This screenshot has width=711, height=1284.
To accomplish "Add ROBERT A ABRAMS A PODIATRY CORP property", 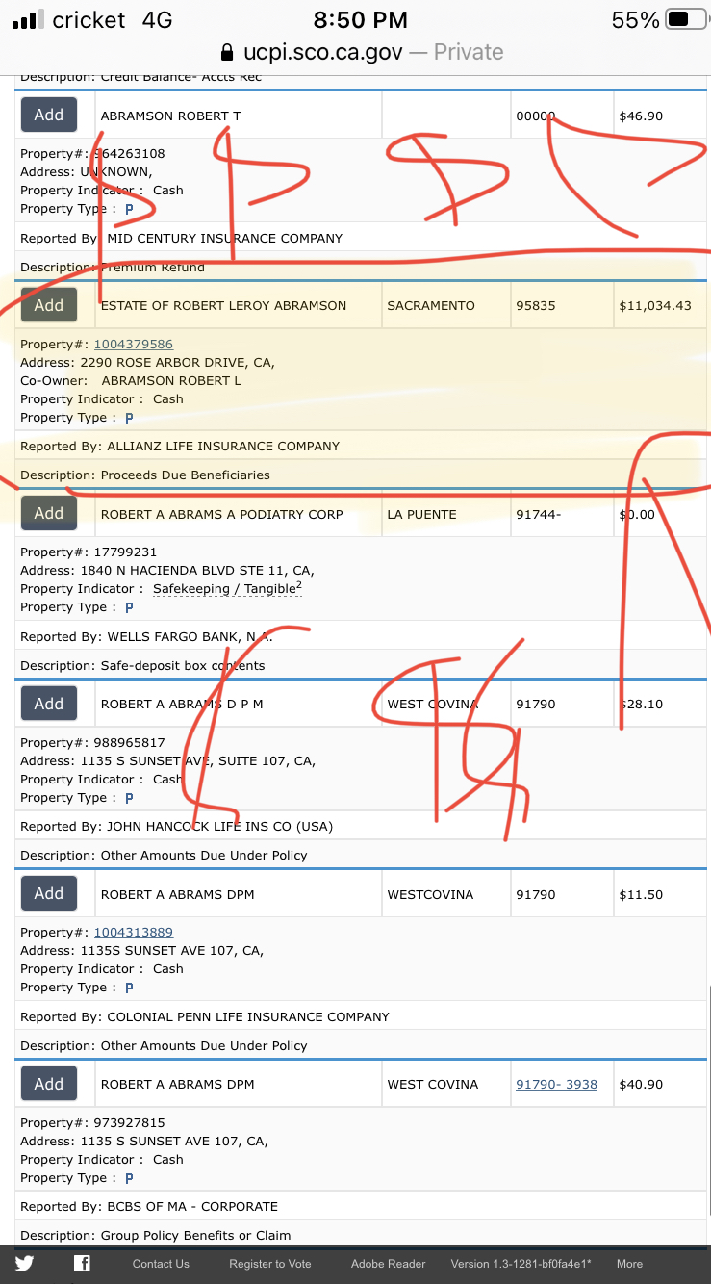I will point(49,513).
